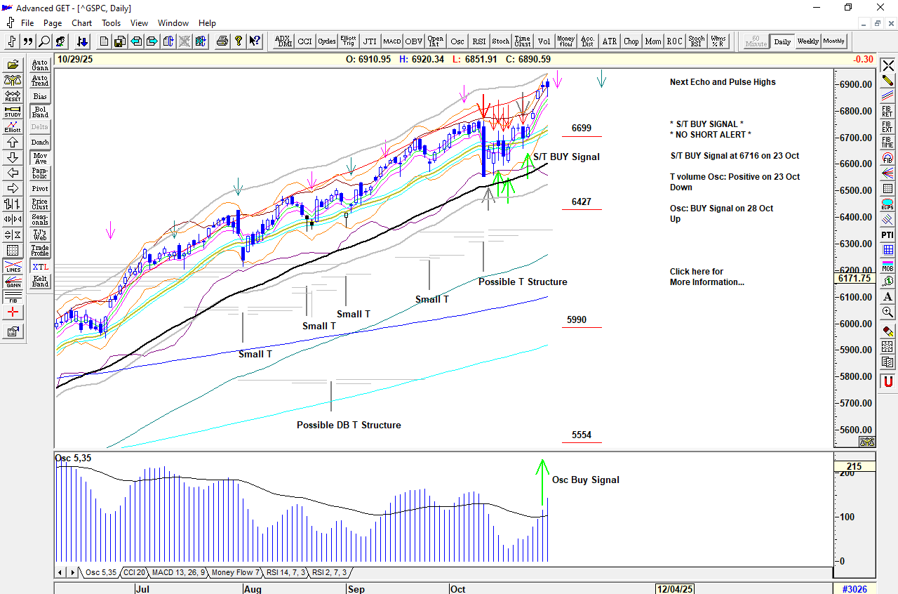Screen dimensions: 898x594
Task: Expand the Tools menu
Action: point(111,22)
